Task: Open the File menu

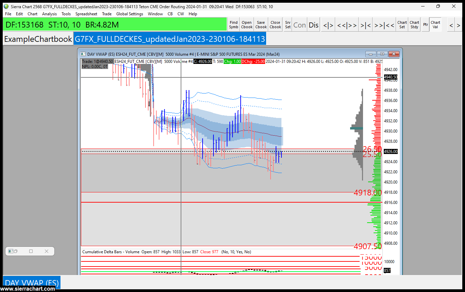Action: pos(8,14)
